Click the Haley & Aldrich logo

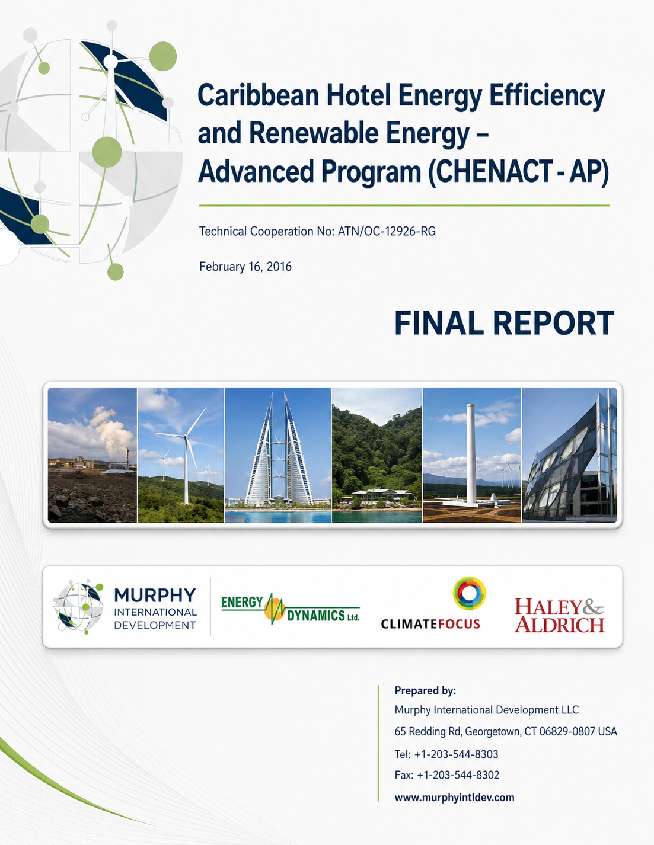pos(559,615)
